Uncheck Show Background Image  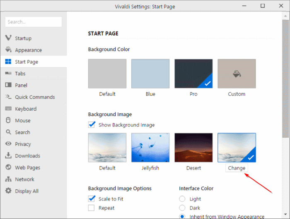tap(92, 125)
